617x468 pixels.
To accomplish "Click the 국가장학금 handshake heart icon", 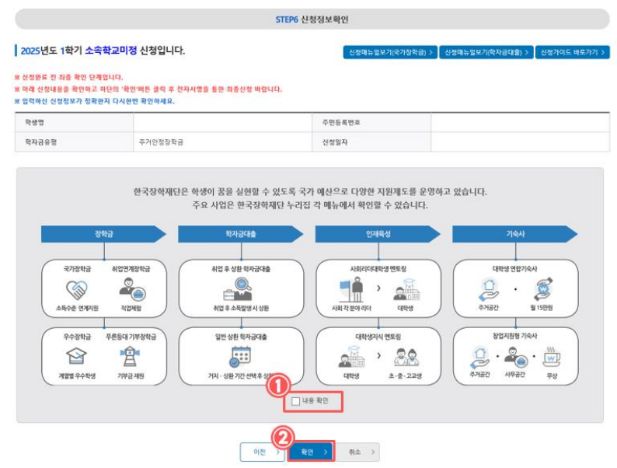I will [x=77, y=290].
